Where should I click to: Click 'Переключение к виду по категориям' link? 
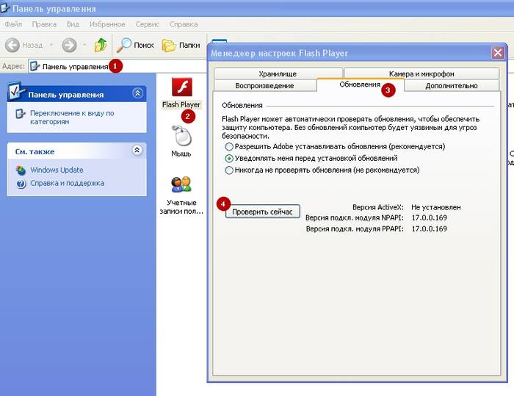click(71, 118)
